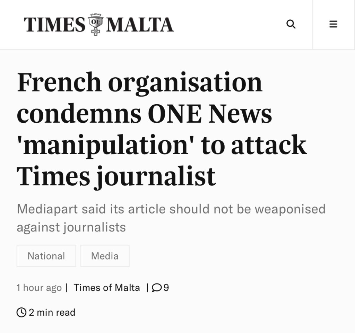Click the '2 min read' label

pyautogui.click(x=52, y=313)
